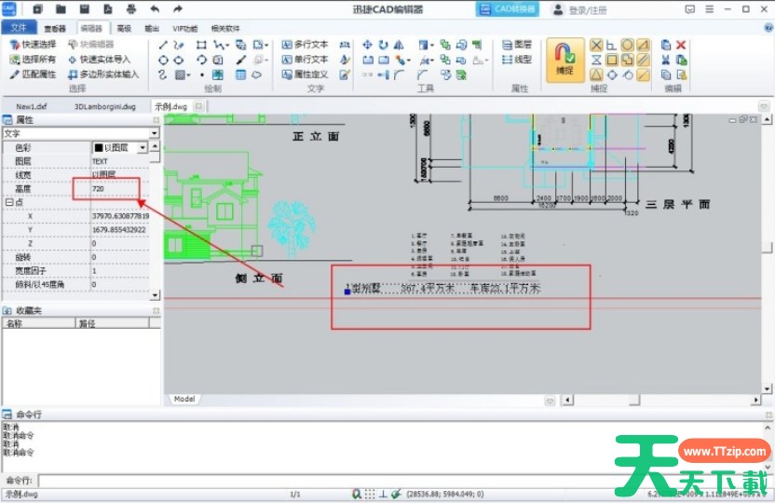Screen dimensions: 775x503
Task: Open the 色彩 color dropdown
Action: (x=143, y=147)
